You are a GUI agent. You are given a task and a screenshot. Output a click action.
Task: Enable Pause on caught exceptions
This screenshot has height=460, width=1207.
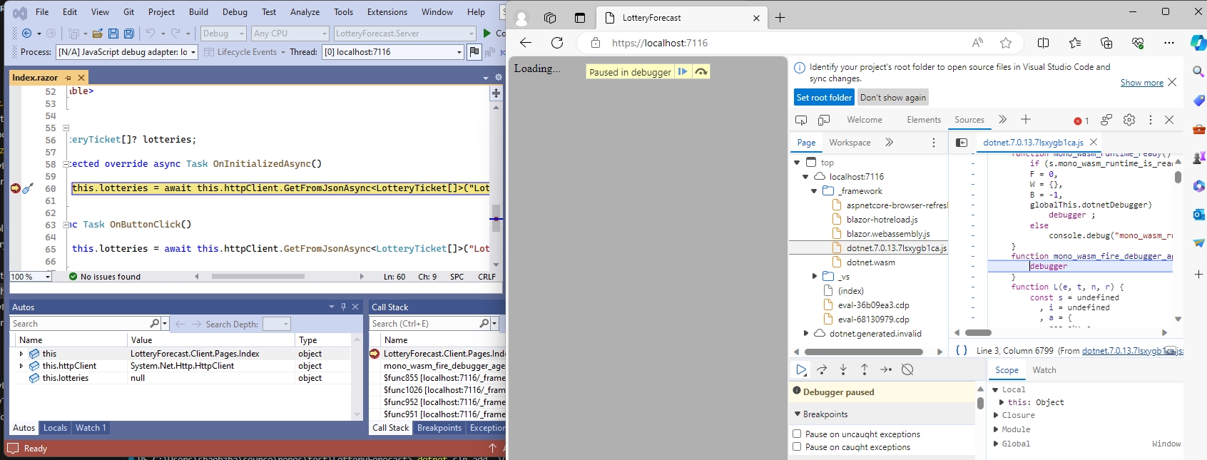(797, 447)
